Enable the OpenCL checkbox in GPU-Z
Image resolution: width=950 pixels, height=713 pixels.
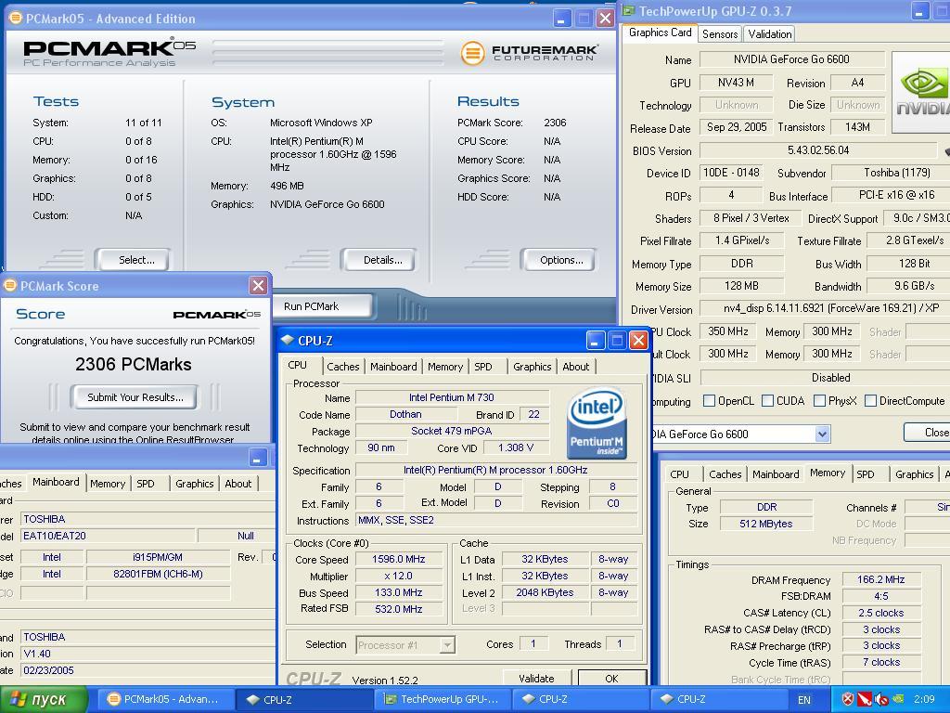click(x=709, y=401)
